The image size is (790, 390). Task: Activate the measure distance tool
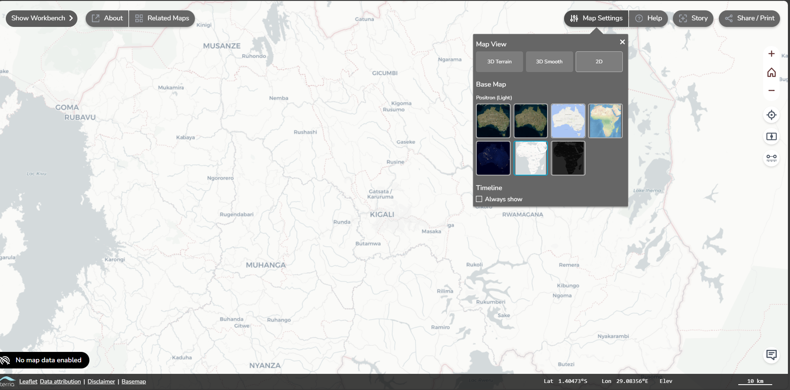tap(771, 158)
